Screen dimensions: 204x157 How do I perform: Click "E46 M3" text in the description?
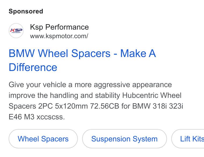(x=21, y=117)
